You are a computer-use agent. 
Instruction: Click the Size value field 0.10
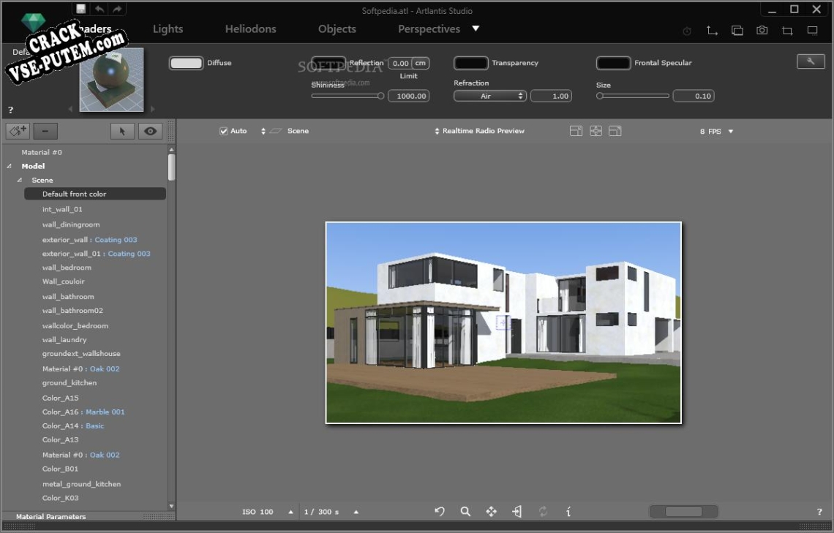(694, 96)
